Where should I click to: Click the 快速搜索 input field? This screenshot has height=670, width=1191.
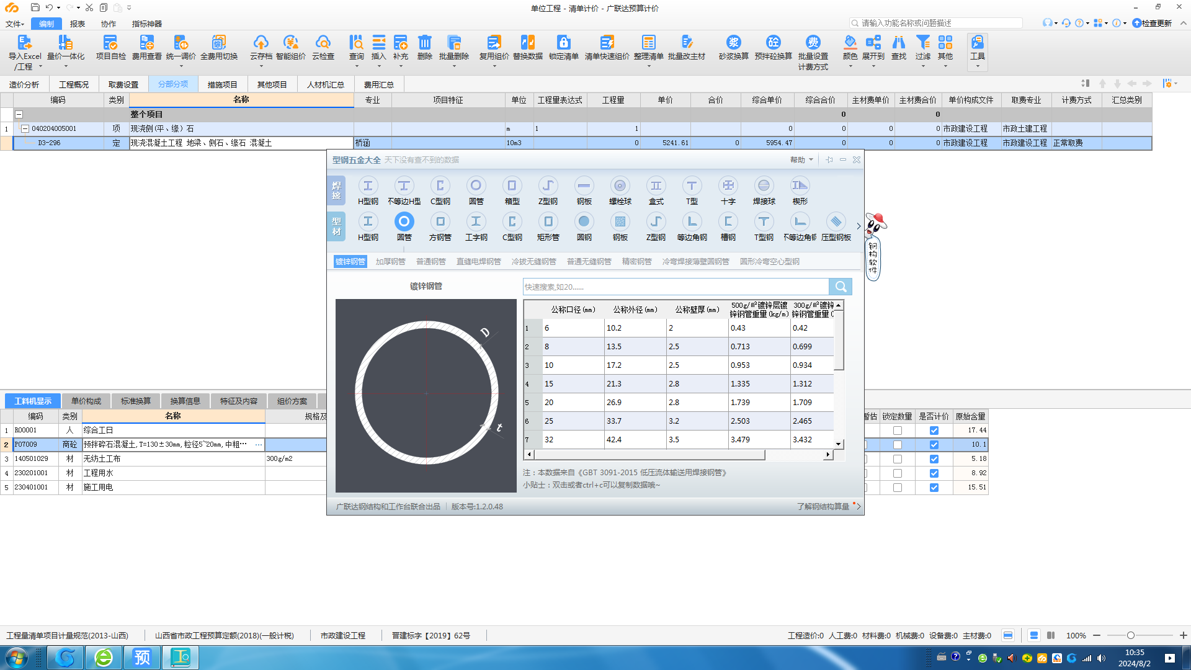coord(676,287)
